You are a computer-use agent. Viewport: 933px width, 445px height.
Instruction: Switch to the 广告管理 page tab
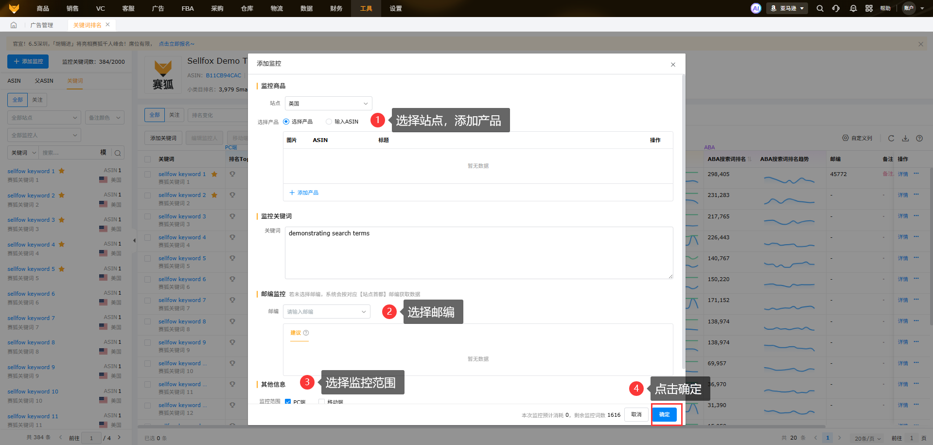[42, 25]
